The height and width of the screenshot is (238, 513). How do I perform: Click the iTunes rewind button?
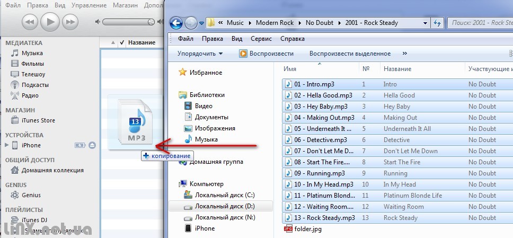[30, 22]
